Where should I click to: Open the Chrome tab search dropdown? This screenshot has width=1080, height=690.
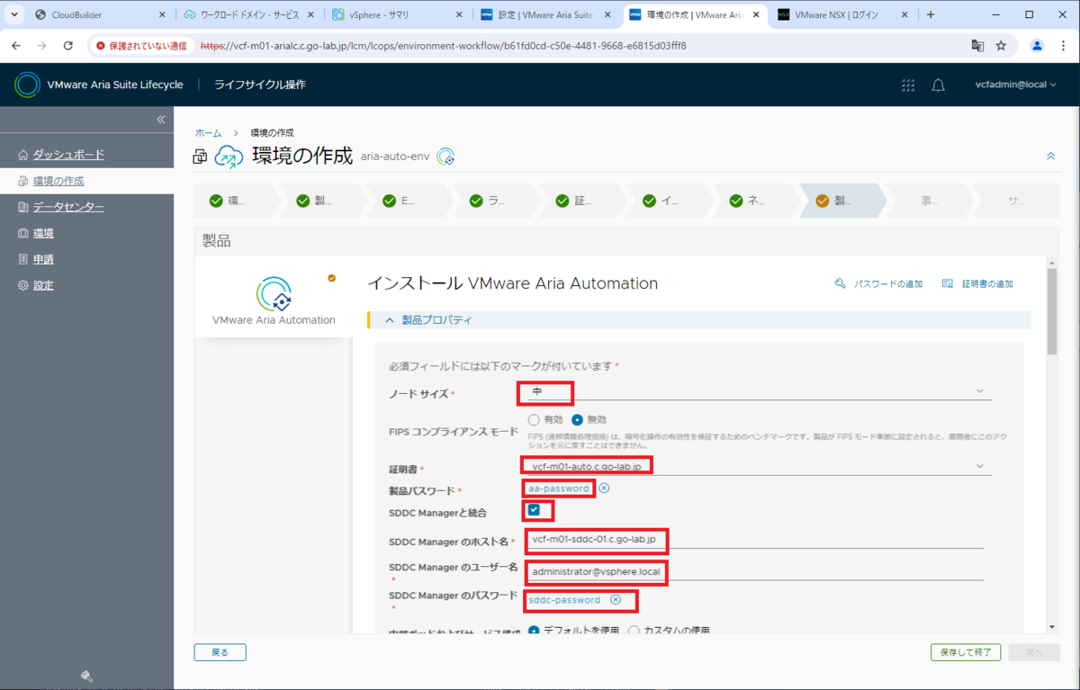[14, 14]
